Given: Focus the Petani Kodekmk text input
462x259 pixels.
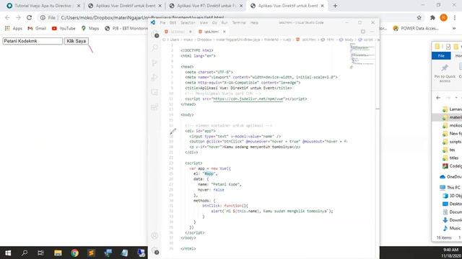Looking at the screenshot, I should [x=32, y=41].
